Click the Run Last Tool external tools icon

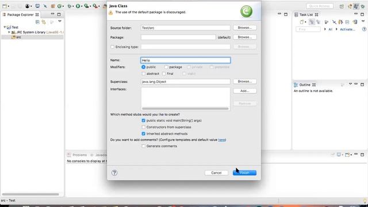click(x=95, y=6)
